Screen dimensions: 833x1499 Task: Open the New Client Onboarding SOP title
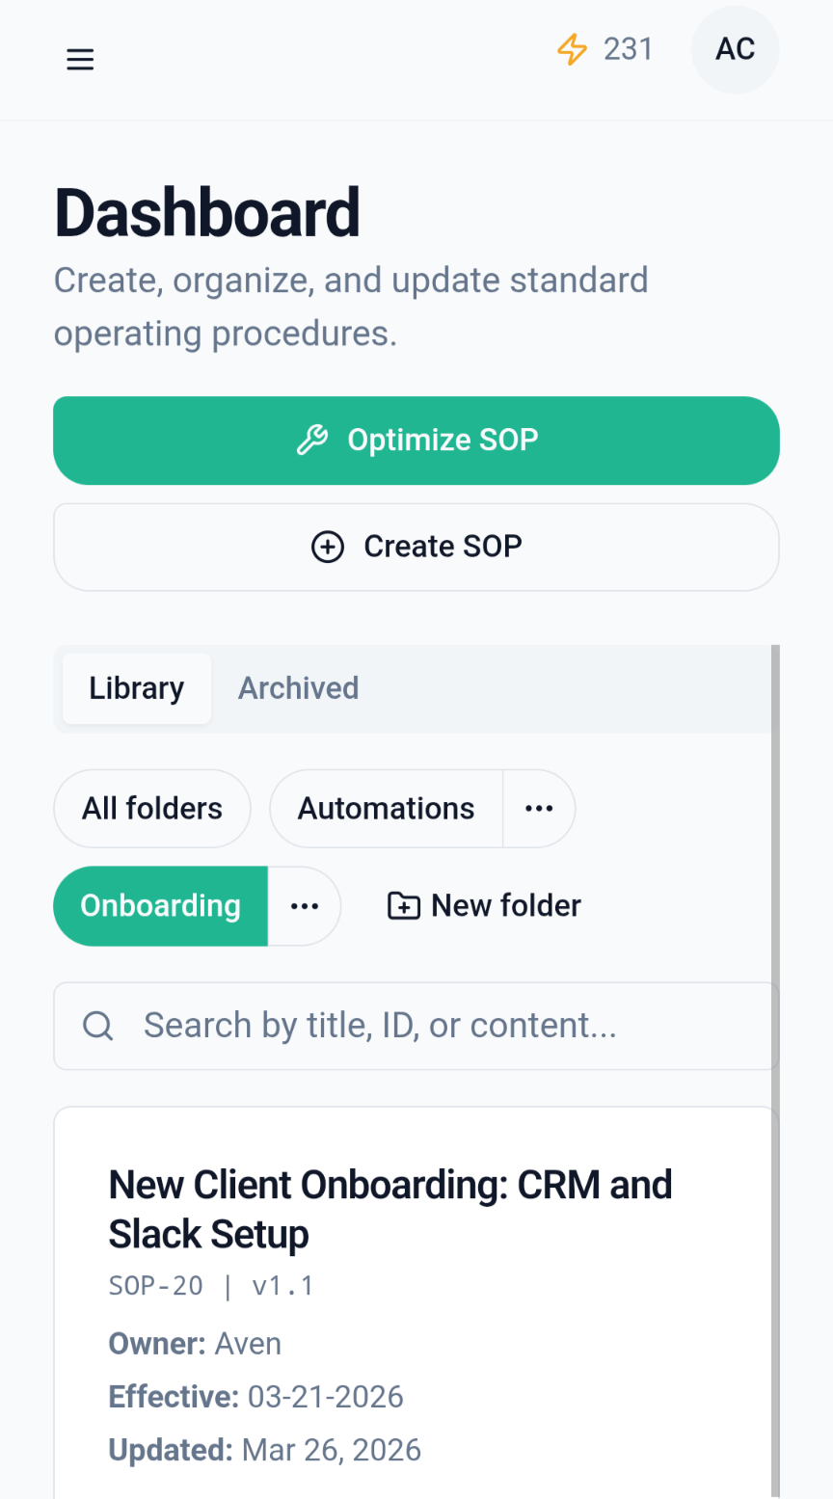point(390,1209)
